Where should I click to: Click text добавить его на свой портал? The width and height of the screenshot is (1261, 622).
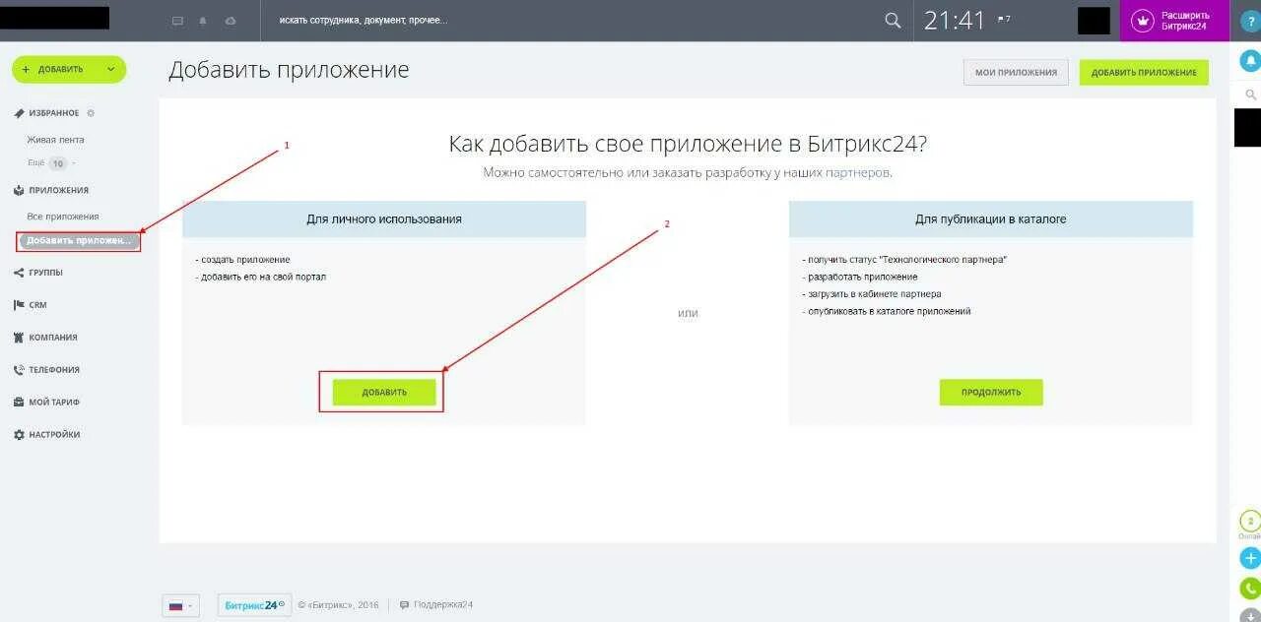point(262,277)
